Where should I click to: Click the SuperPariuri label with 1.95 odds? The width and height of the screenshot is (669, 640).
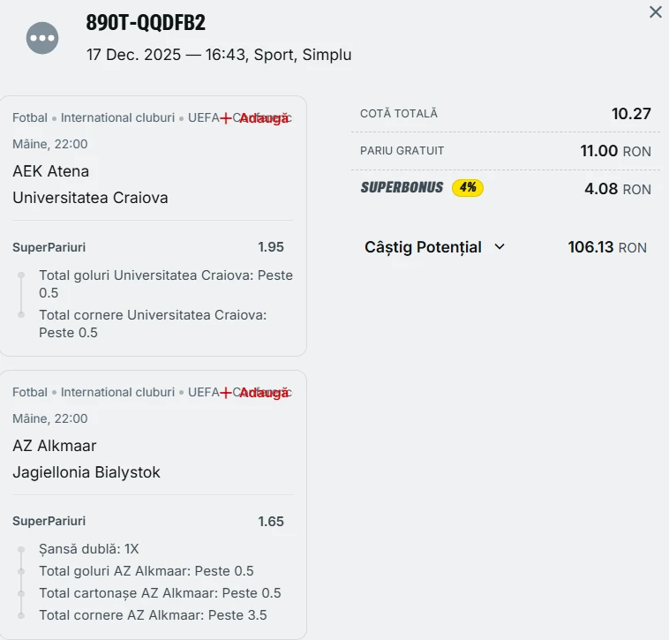[49, 247]
